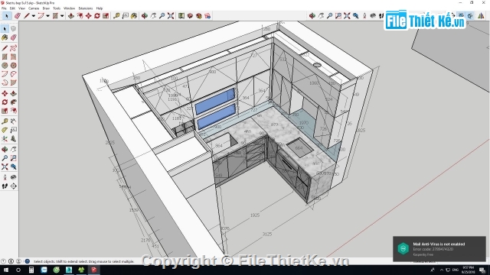Open the Calculator app on taskbar
490x275 pixels.
[31, 270]
